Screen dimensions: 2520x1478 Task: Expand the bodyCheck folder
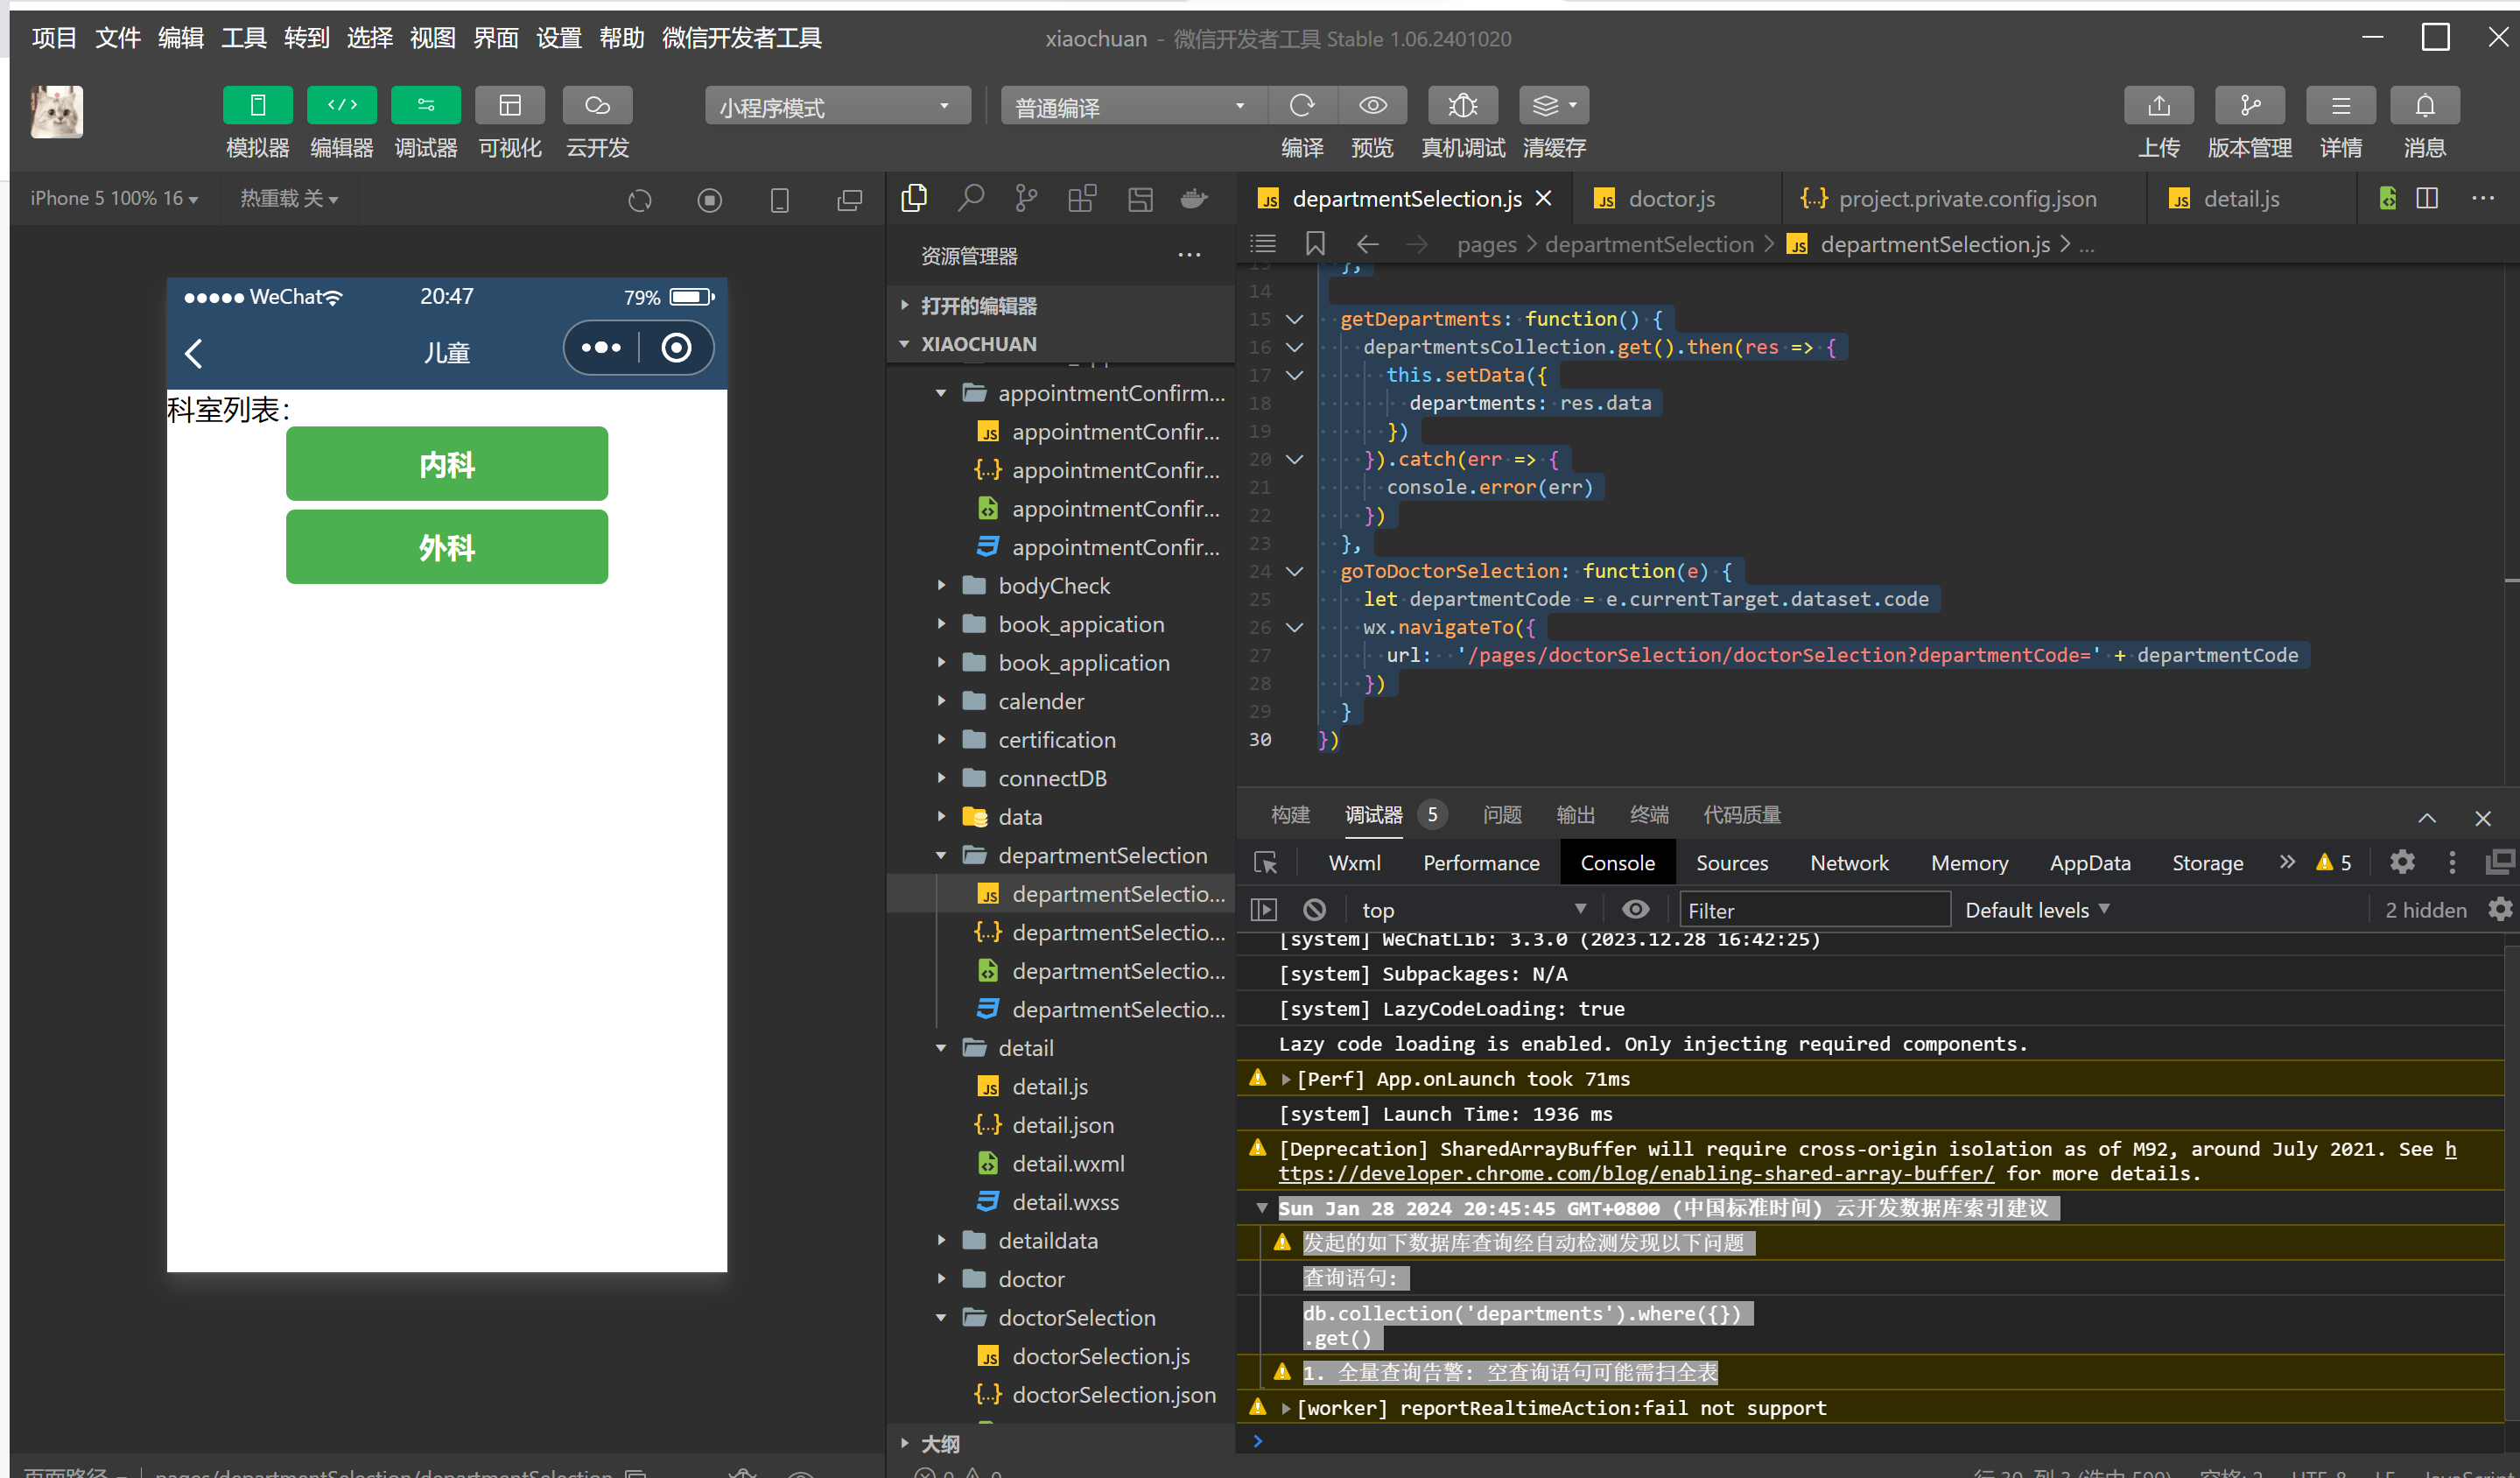pyautogui.click(x=1053, y=585)
